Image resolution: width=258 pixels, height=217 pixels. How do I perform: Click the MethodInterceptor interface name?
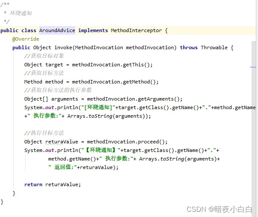(x=136, y=30)
